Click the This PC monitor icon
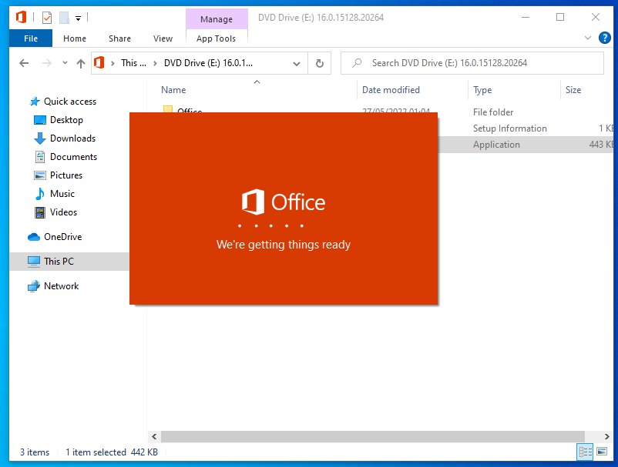 [34, 262]
